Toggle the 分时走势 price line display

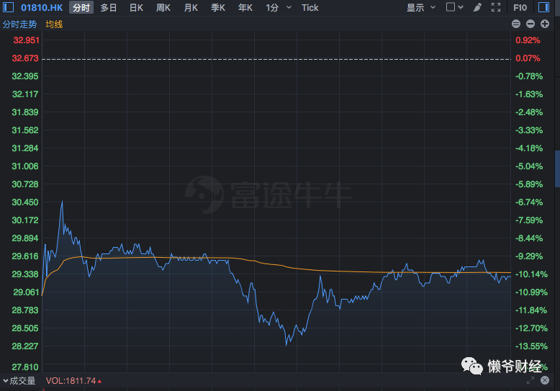click(x=19, y=24)
